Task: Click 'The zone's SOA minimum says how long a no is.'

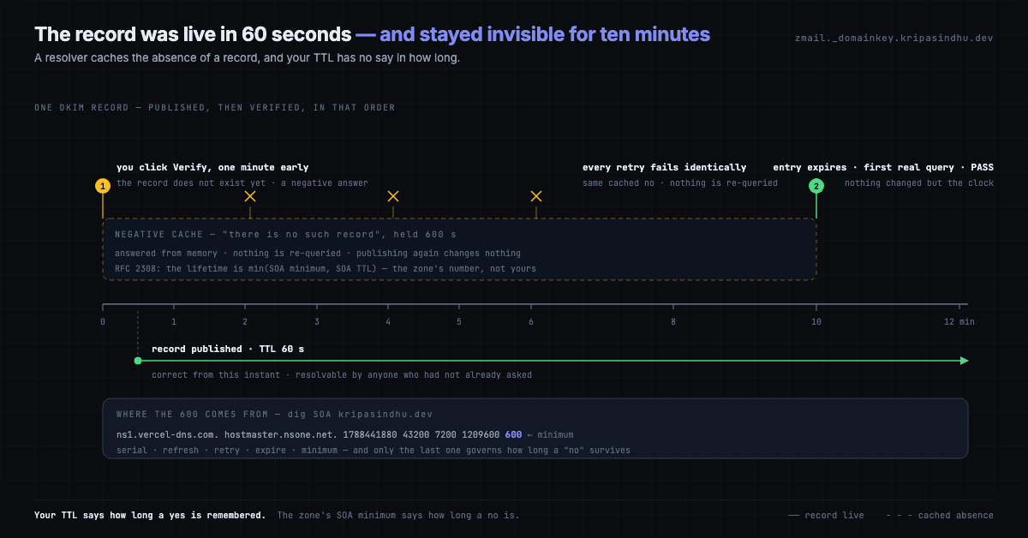Action: pos(398,515)
